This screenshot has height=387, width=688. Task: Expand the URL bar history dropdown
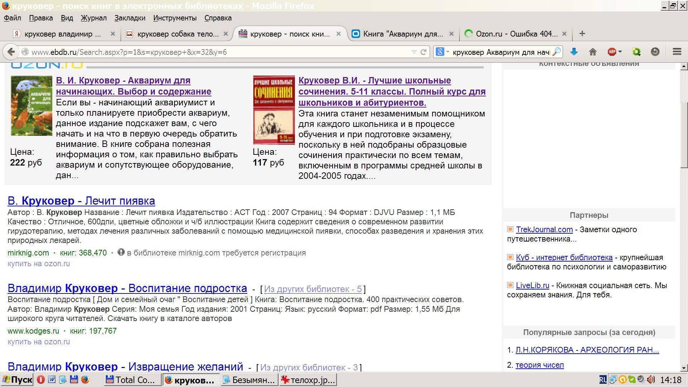click(414, 52)
